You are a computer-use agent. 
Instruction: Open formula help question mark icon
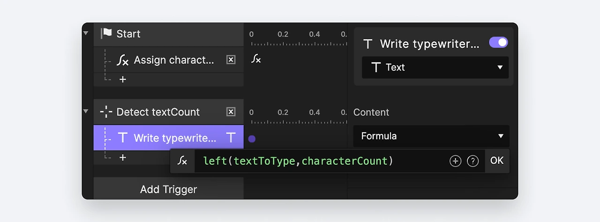pos(473,161)
